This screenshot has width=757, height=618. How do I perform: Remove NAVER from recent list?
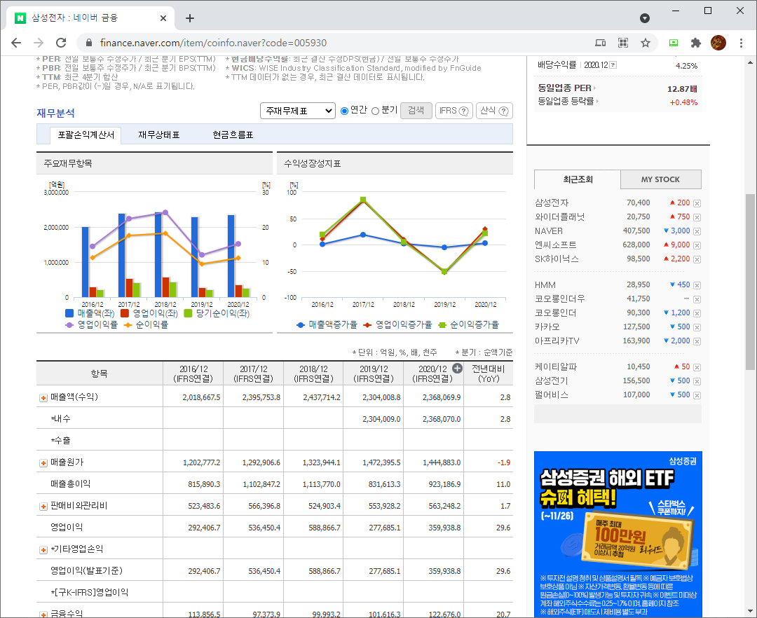[697, 231]
